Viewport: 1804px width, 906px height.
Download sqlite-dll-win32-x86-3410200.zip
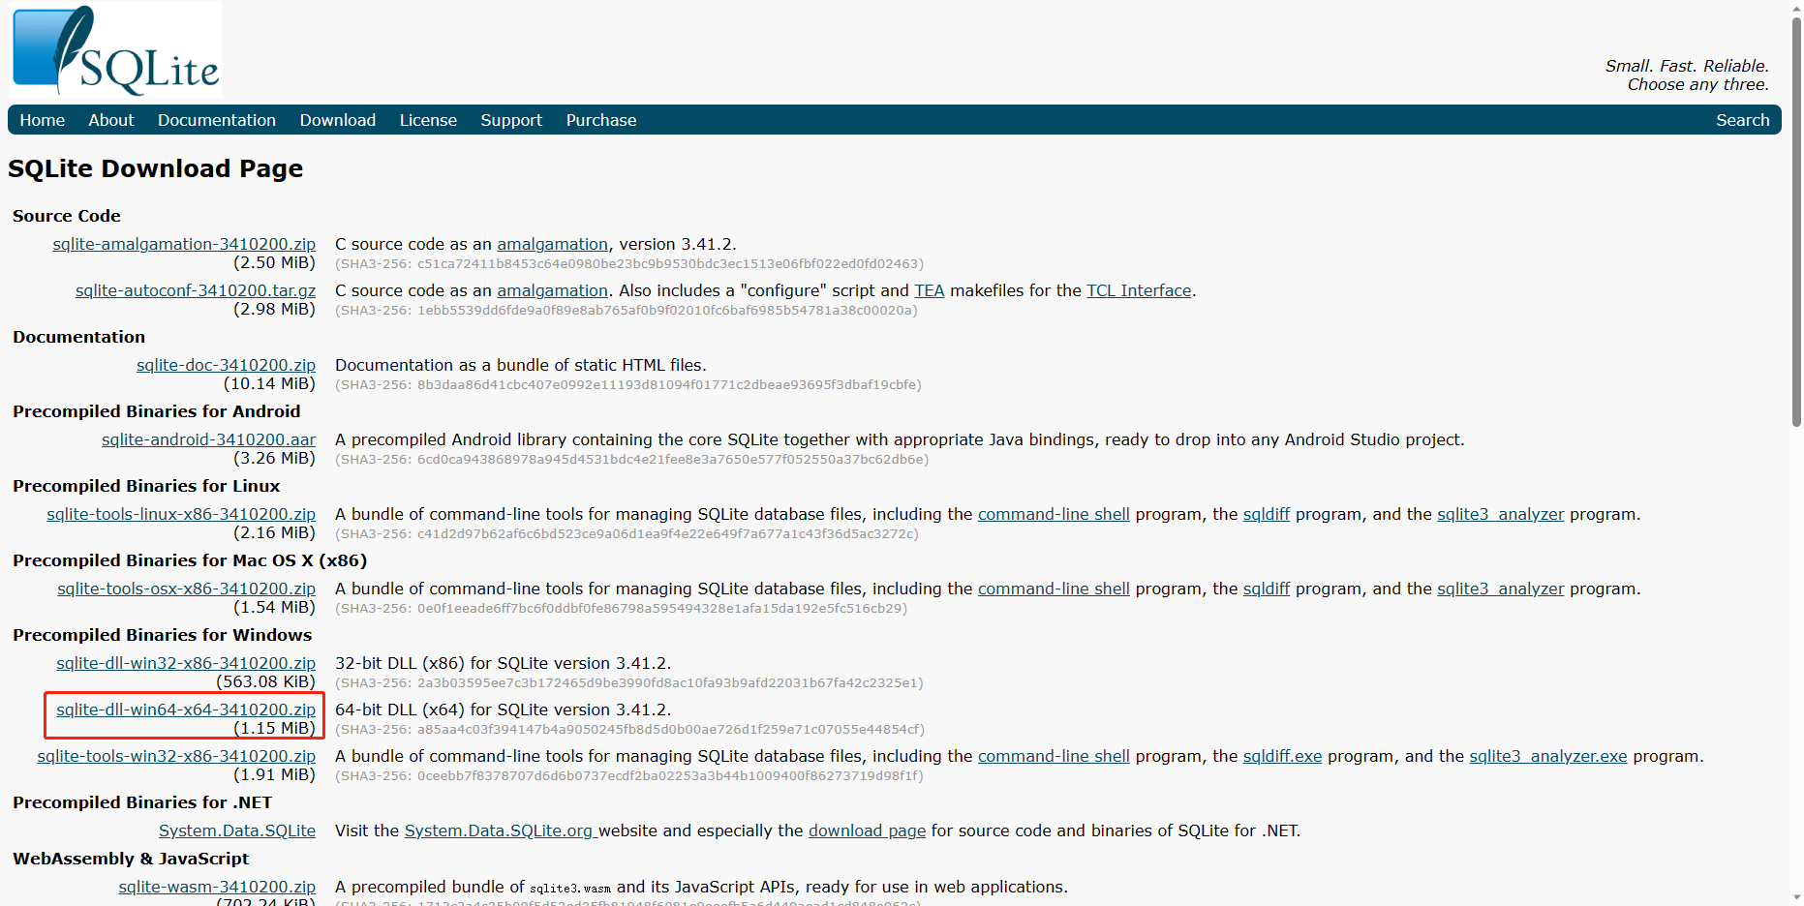pos(186,663)
